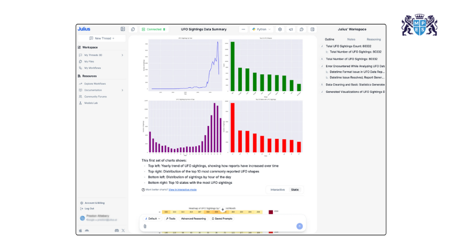Click the View in interactive mode link
462x244 pixels.
[x=182, y=190]
